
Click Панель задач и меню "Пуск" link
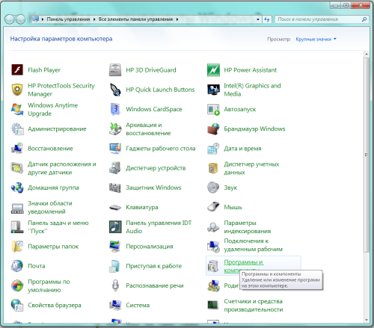point(58,227)
